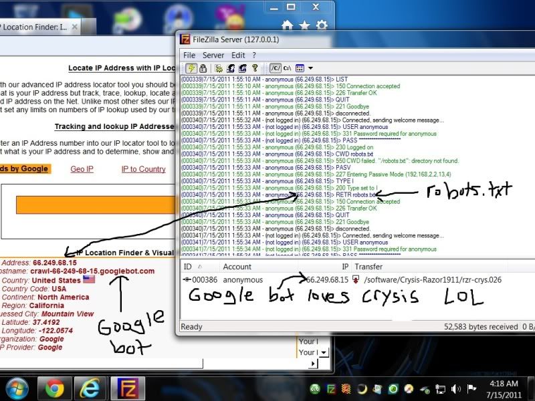
Task: Open FileZilla from the taskbar
Action: coord(128,388)
